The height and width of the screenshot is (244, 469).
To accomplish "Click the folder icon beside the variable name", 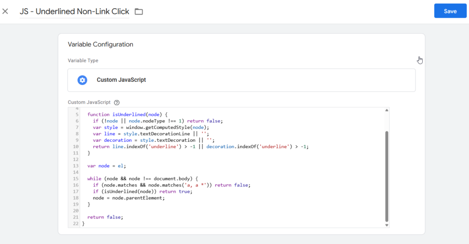I will 139,11.
